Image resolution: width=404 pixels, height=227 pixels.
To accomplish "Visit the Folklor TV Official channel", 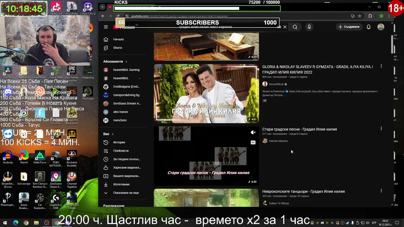I will pos(279,203).
